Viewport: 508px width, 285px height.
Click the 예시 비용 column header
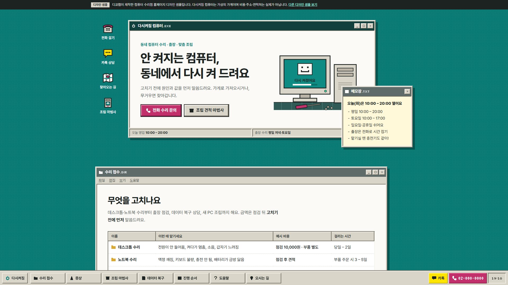pos(302,236)
